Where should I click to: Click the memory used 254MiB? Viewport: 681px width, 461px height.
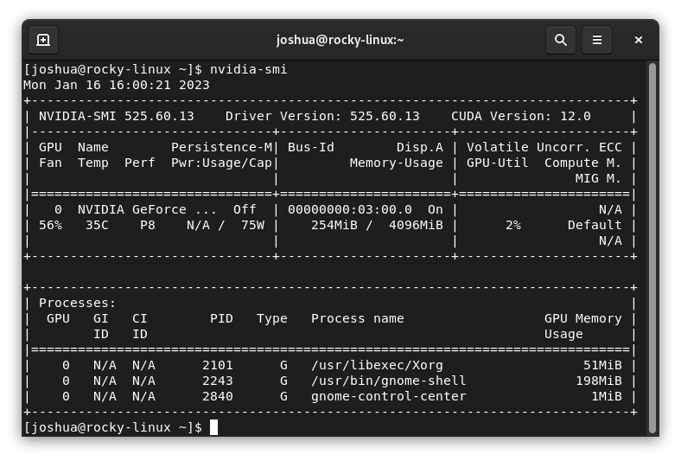tap(334, 225)
